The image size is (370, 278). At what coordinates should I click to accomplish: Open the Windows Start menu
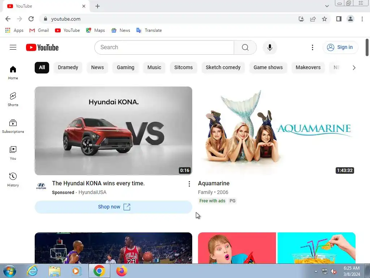tap(9, 271)
